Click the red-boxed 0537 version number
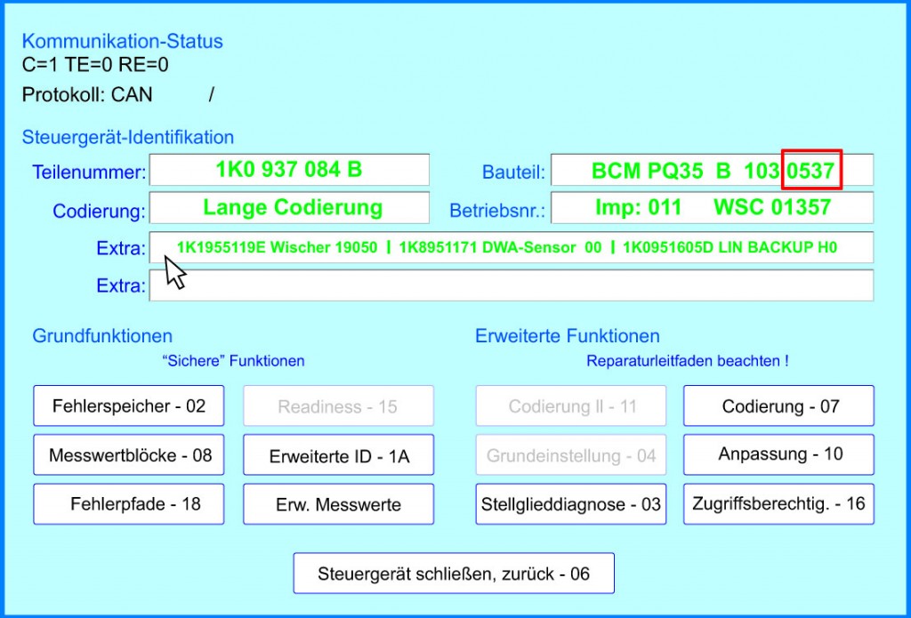 811,171
